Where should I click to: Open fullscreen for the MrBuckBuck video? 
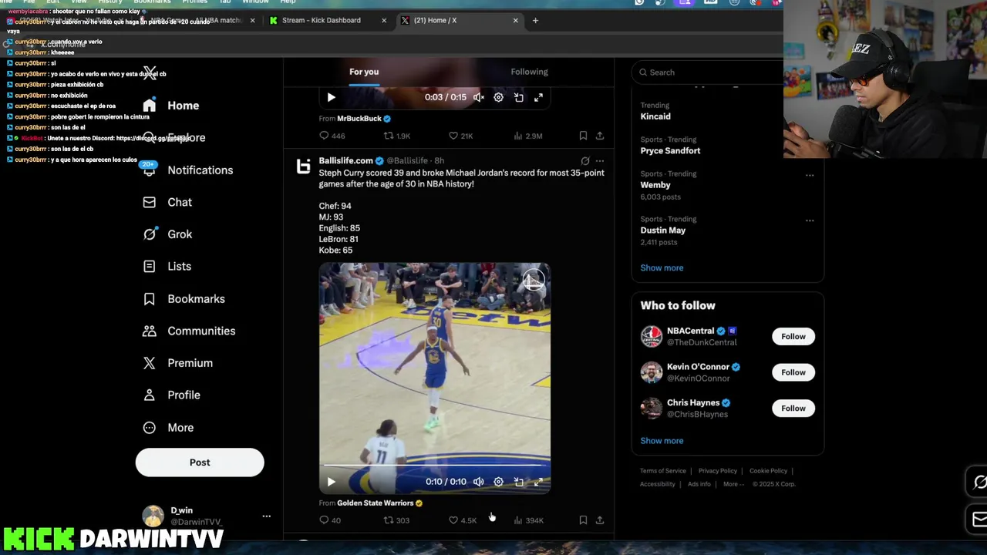[x=538, y=97]
